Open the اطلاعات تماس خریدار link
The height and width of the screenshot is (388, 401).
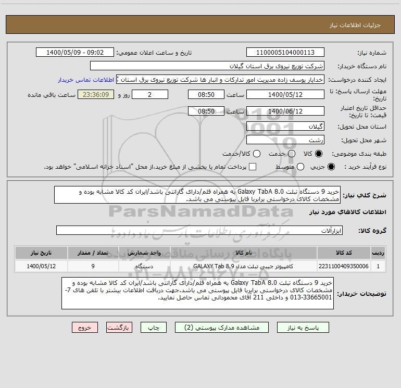pos(86,80)
